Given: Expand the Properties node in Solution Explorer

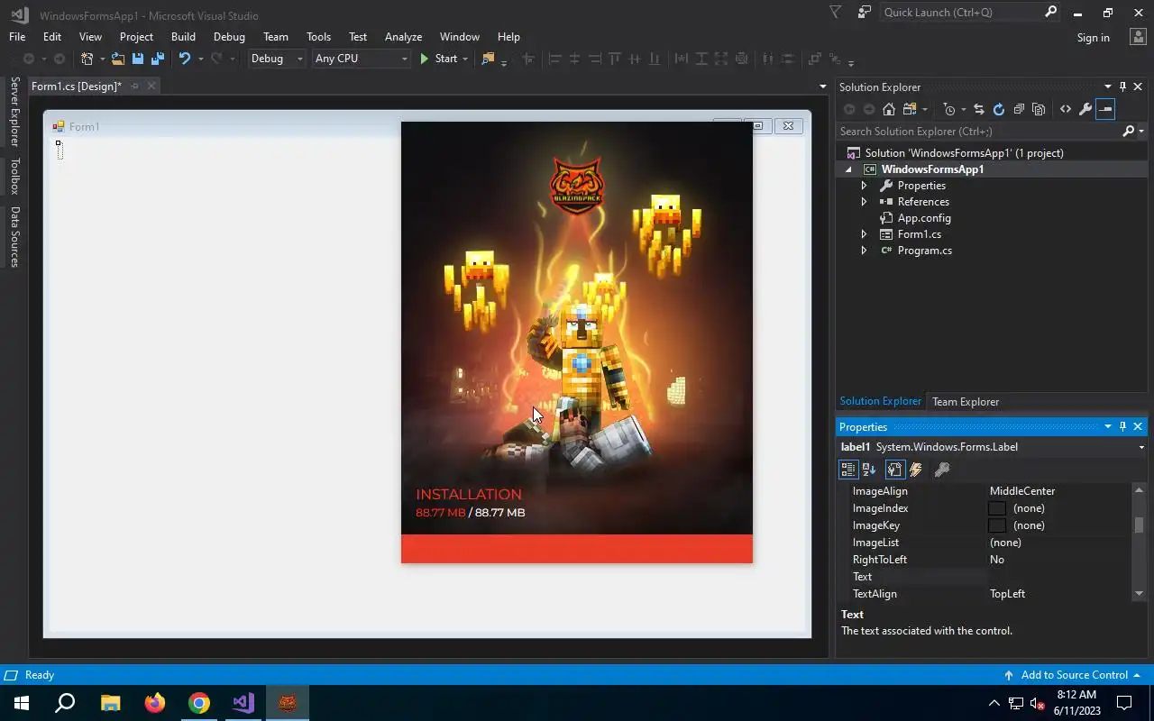Looking at the screenshot, I should tap(864, 186).
